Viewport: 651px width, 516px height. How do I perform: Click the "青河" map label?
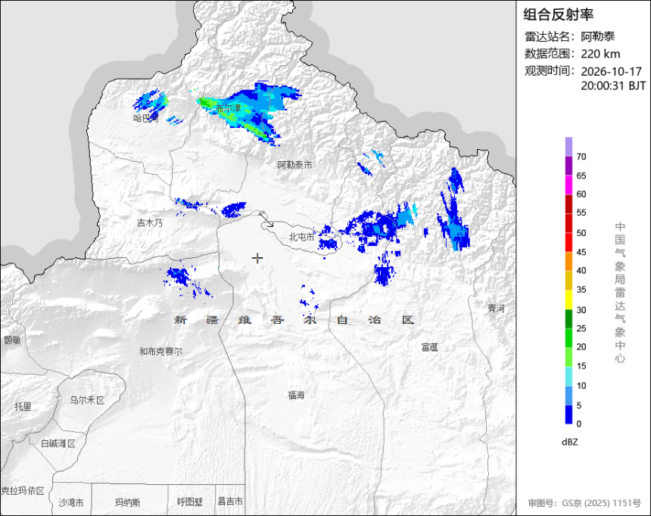496,308
